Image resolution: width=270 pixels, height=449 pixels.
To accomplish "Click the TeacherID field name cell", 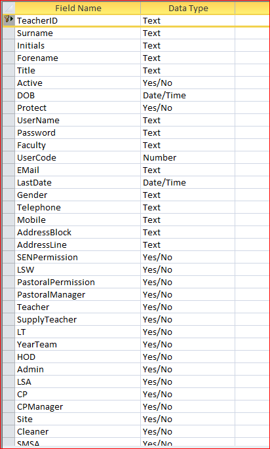I will click(x=78, y=20).
